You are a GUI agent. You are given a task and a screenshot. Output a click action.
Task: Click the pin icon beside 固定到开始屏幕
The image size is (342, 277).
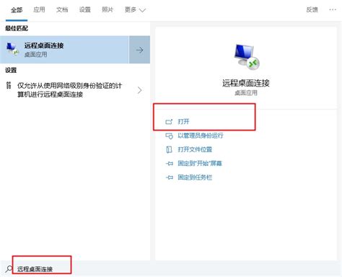coord(170,164)
